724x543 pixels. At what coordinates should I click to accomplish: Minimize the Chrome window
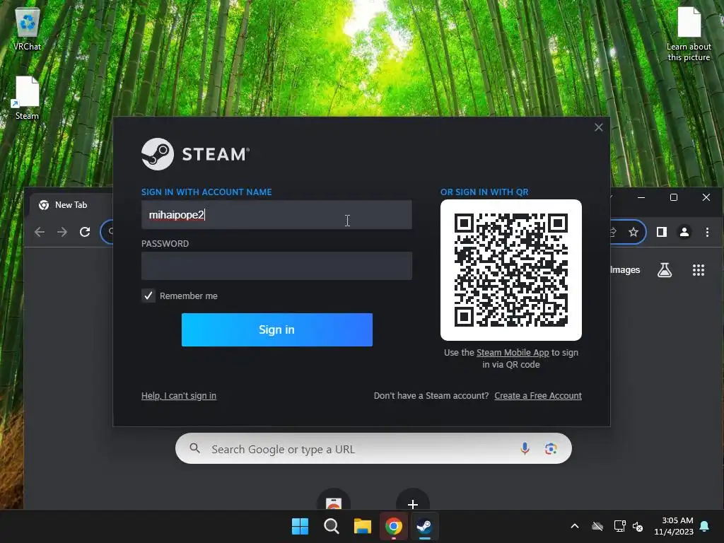click(641, 197)
